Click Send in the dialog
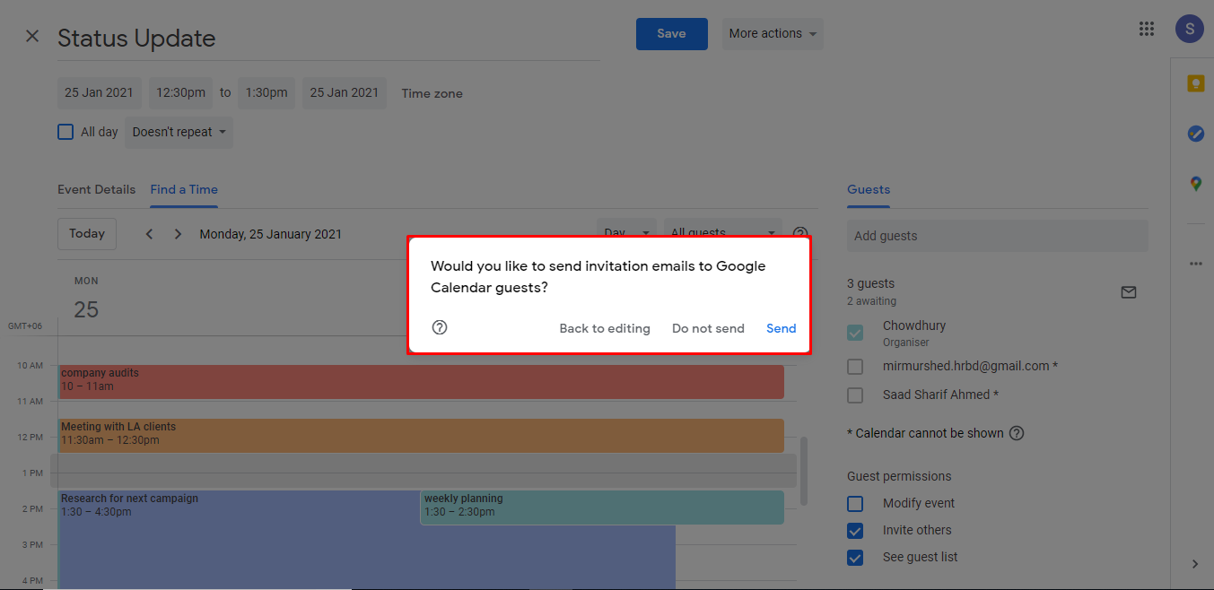 (782, 328)
